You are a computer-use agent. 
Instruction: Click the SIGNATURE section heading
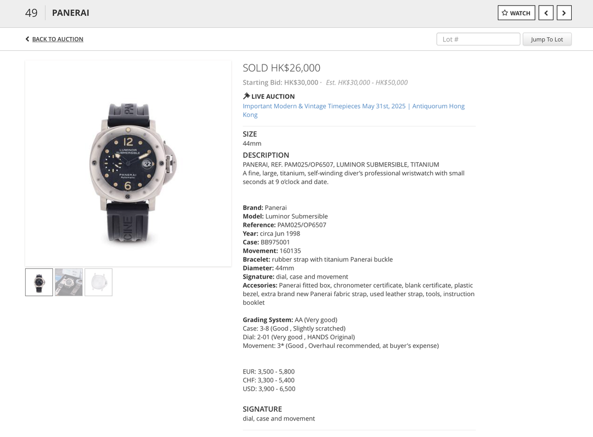coord(262,409)
